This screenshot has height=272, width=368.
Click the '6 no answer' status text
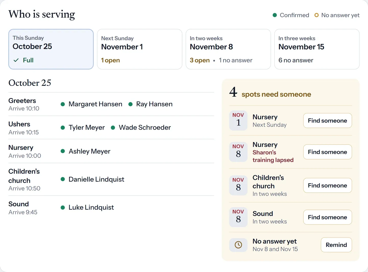pos(296,60)
